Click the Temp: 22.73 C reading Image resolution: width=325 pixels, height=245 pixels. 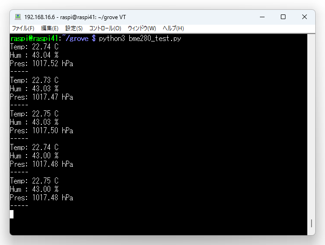(x=34, y=80)
